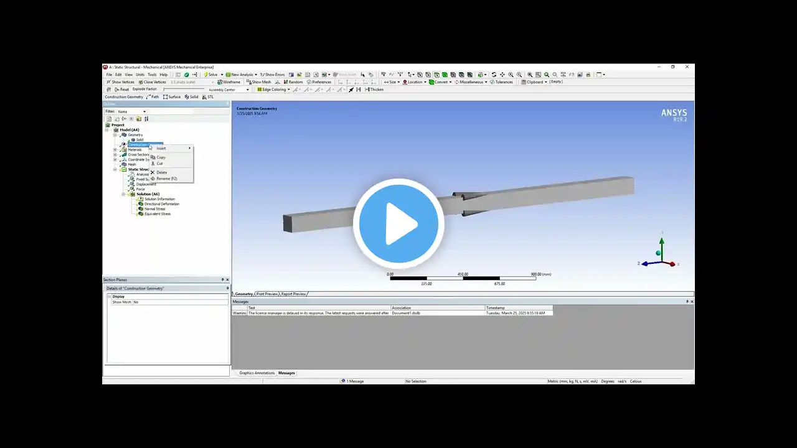Collapse the Solution (A6) tree node

coord(123,194)
